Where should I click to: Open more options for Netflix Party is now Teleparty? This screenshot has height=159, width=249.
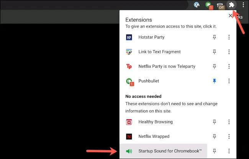click(229, 66)
